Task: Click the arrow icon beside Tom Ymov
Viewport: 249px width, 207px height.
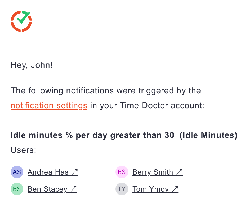Action: [x=175, y=189]
